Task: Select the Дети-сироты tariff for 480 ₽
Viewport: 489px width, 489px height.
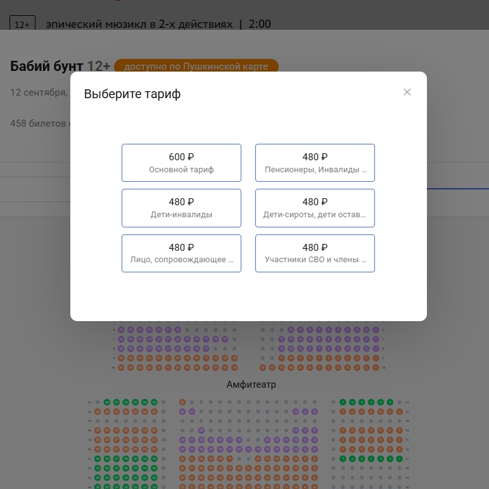Action: pos(315,208)
